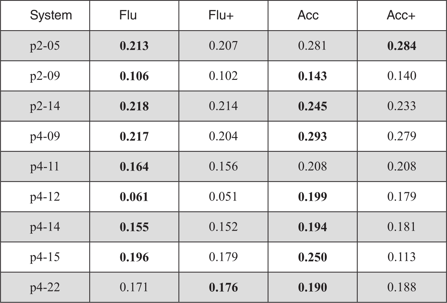
Task: Select the p4-22 row label
Action: [x=45, y=288]
